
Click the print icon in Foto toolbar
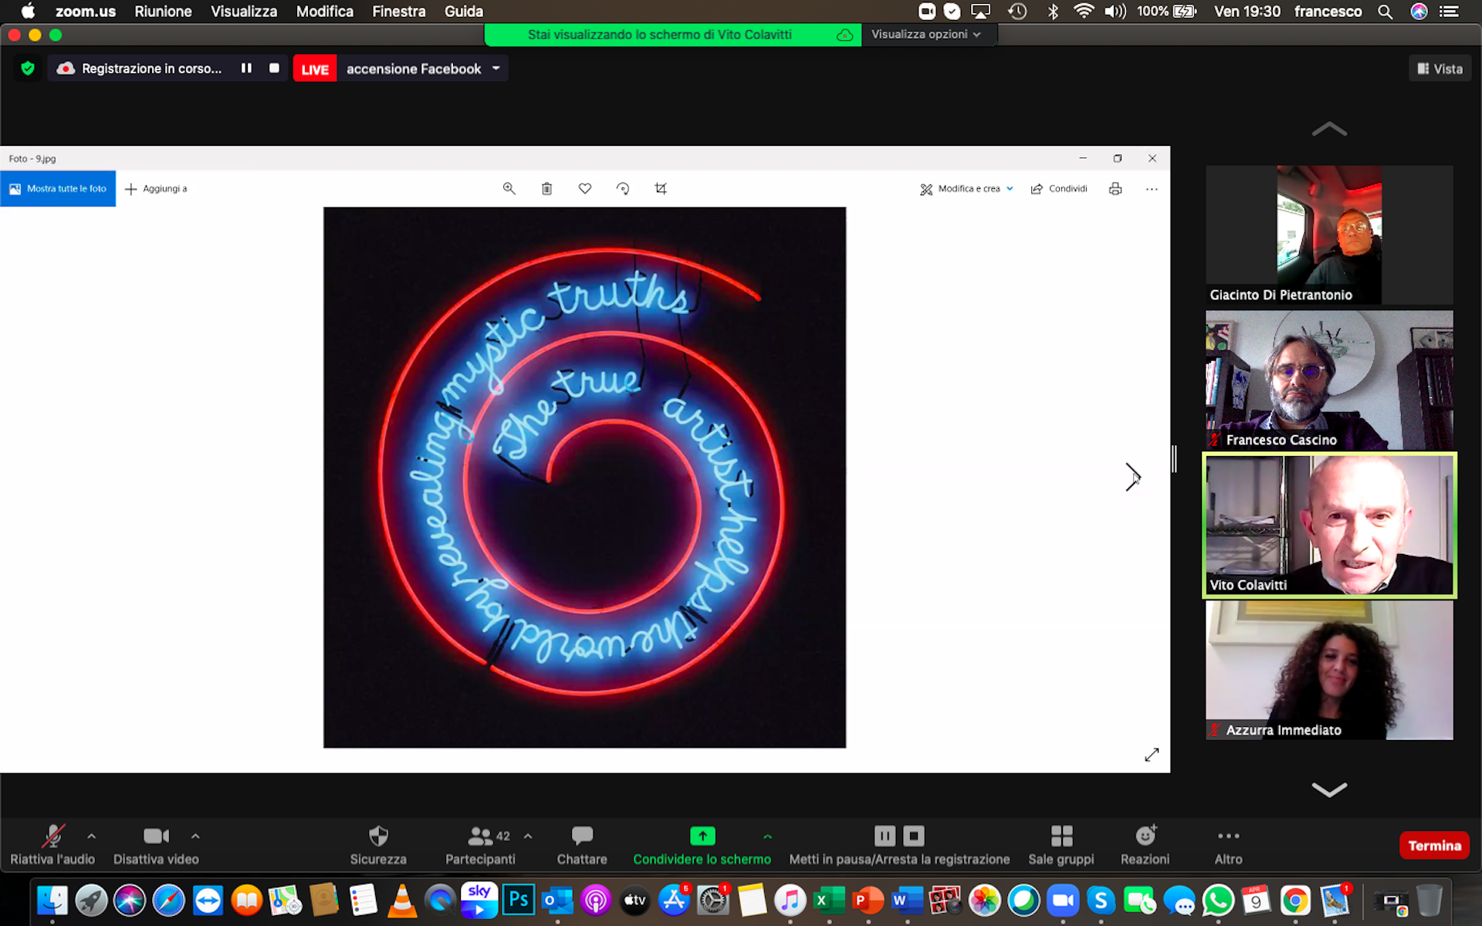[x=1115, y=188]
